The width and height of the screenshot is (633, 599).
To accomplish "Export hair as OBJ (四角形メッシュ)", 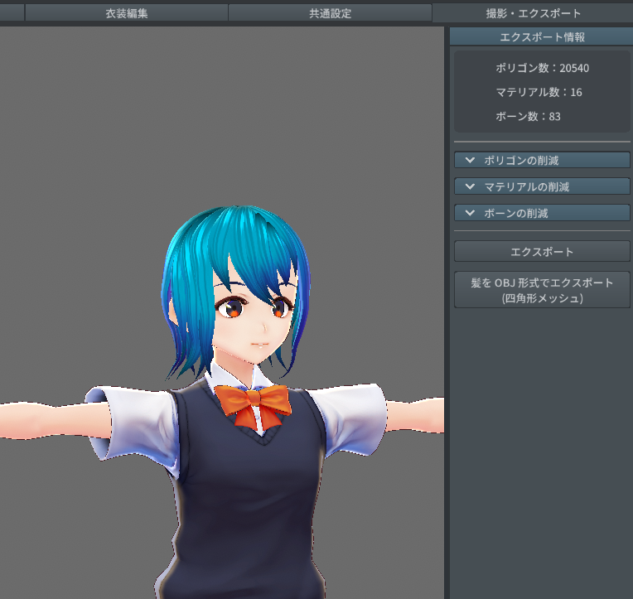I will (542, 290).
